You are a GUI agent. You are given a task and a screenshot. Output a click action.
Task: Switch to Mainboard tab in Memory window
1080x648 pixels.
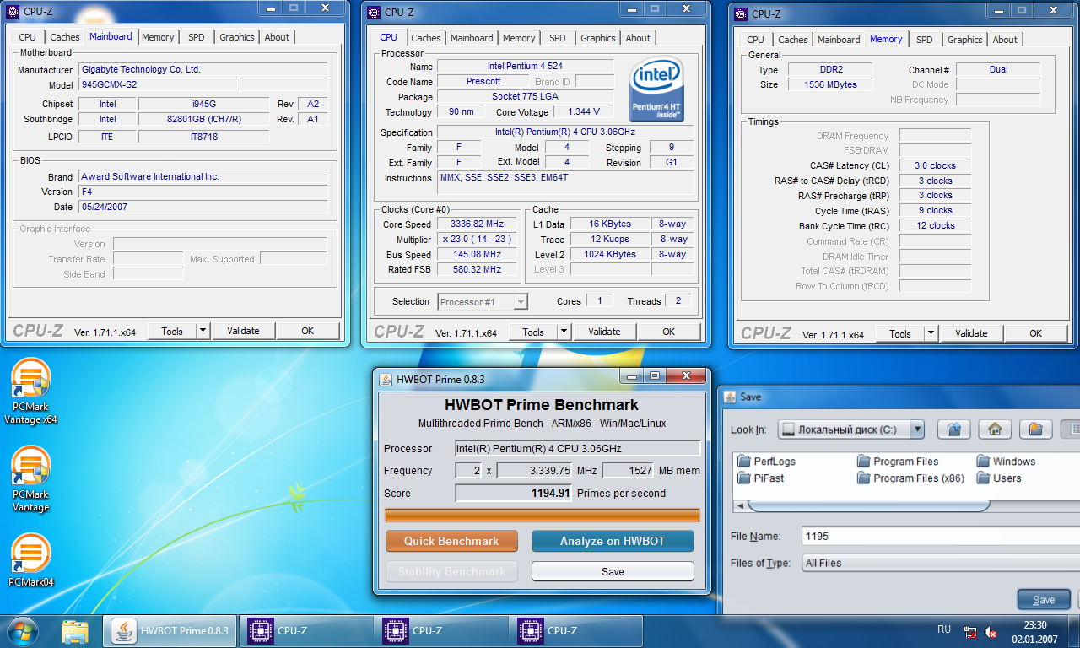(839, 40)
